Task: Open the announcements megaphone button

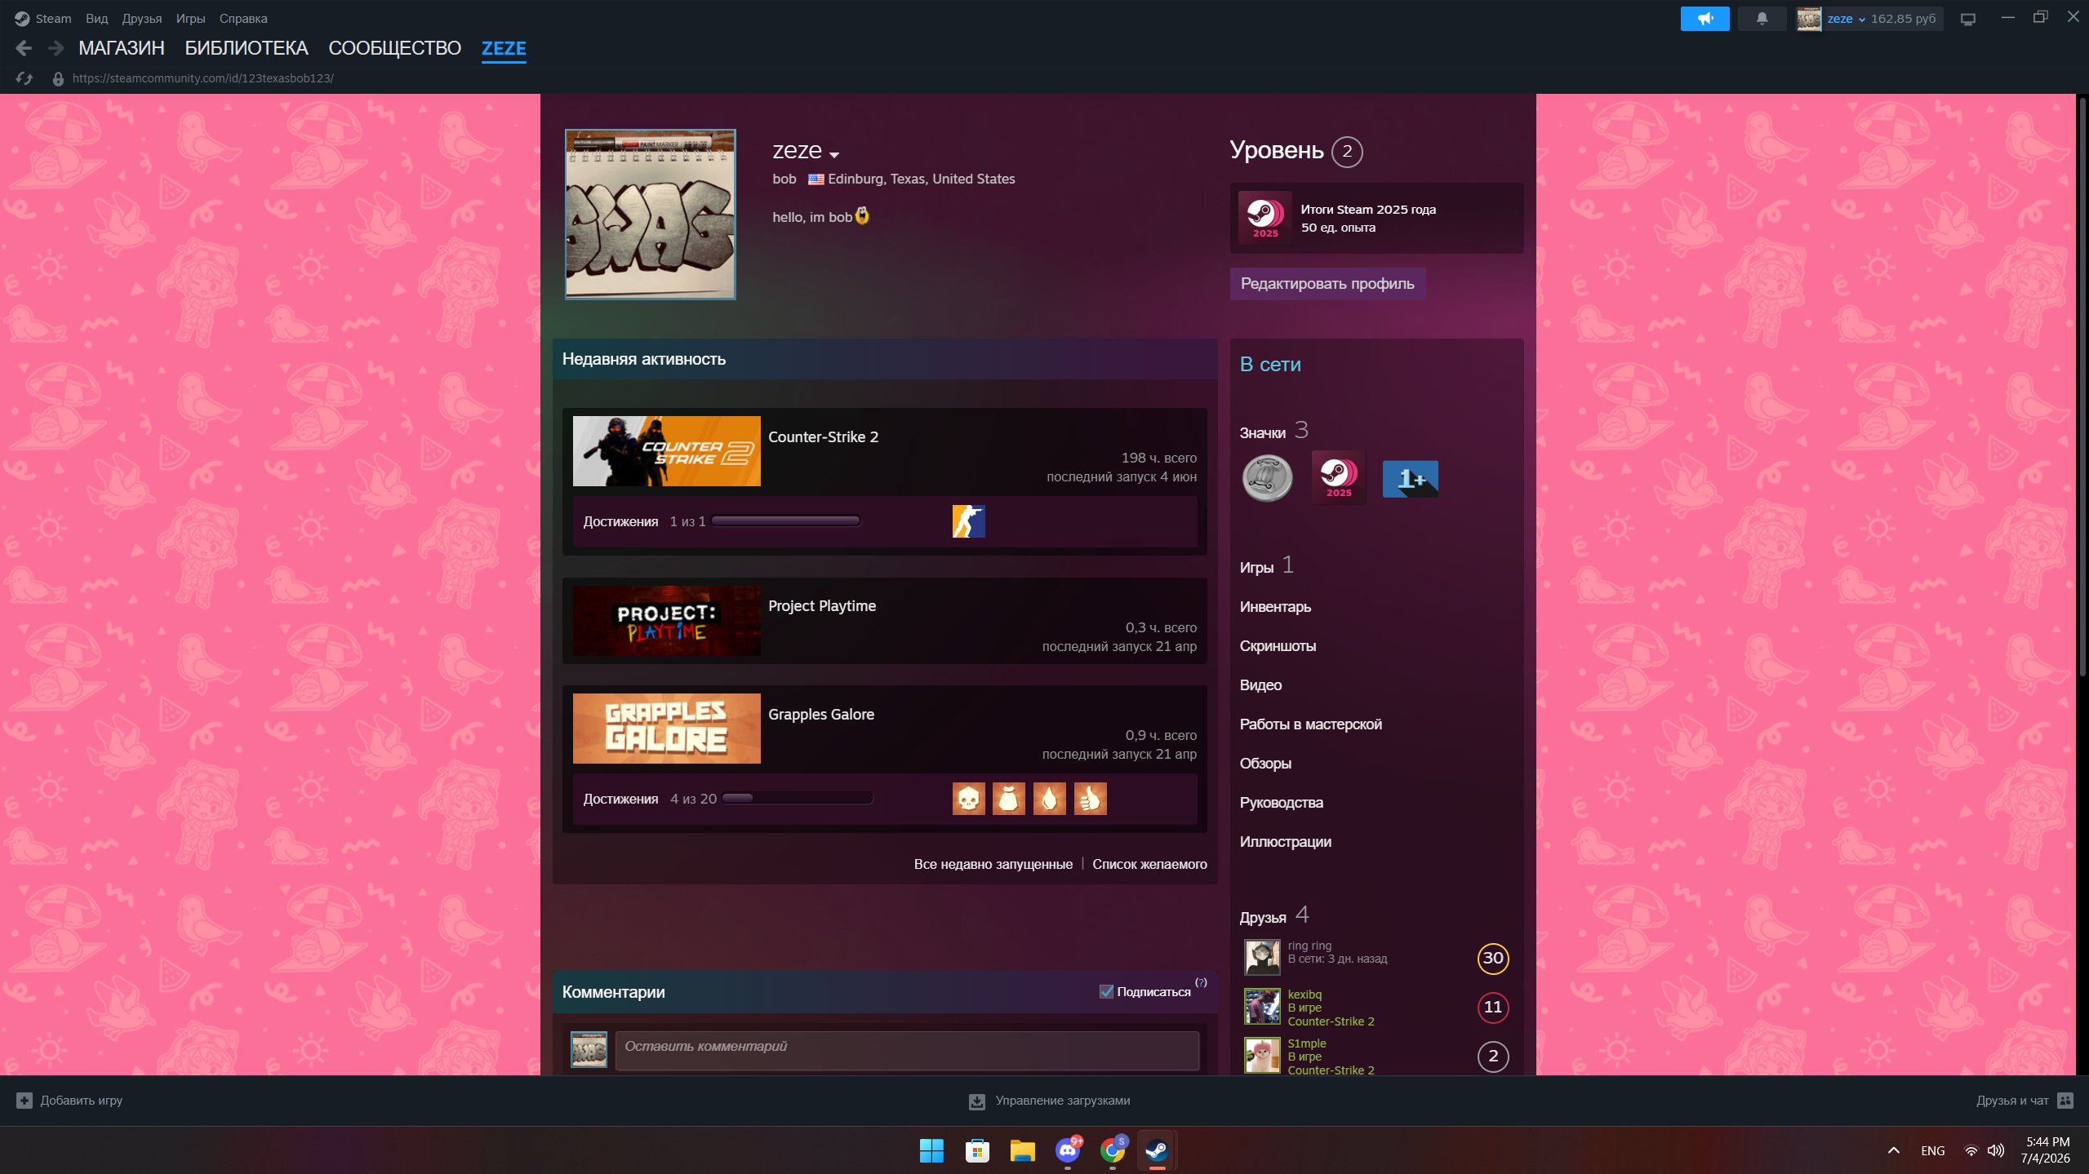Action: (1705, 18)
